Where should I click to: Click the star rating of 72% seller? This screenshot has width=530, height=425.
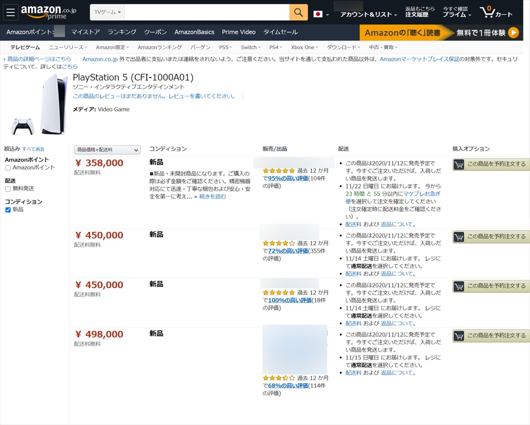pos(279,244)
